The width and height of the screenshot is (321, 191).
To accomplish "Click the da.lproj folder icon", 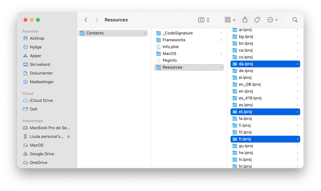I will pyautogui.click(x=235, y=64).
